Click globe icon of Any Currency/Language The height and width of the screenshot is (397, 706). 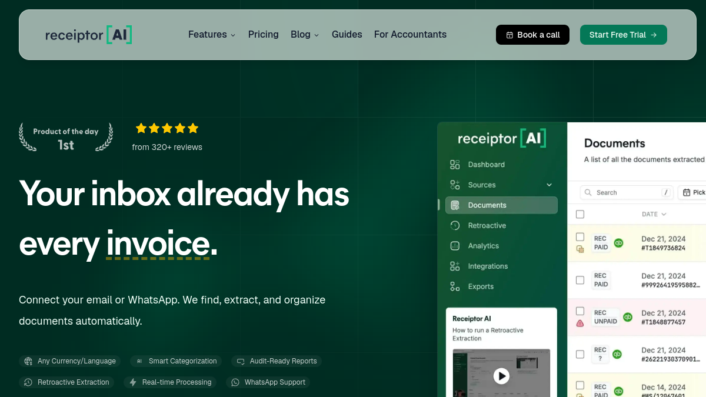tap(28, 361)
